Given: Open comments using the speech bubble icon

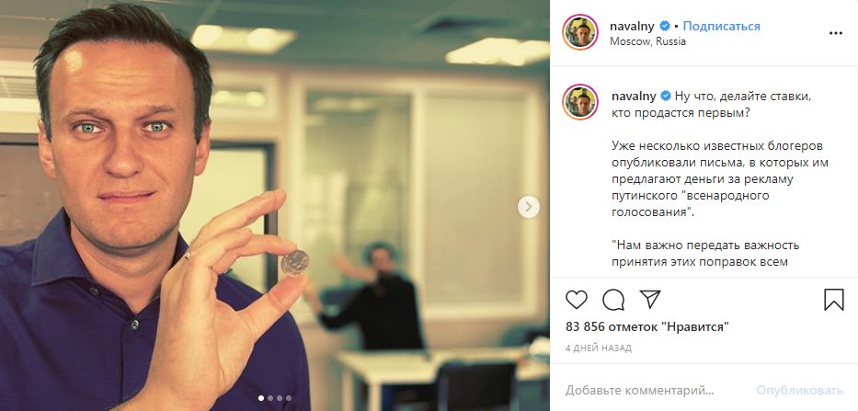Looking at the screenshot, I should (x=613, y=300).
